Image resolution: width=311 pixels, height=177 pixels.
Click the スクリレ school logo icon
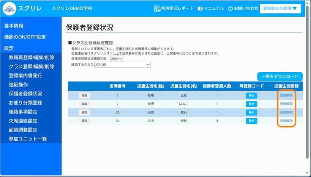pyautogui.click(x=9, y=8)
